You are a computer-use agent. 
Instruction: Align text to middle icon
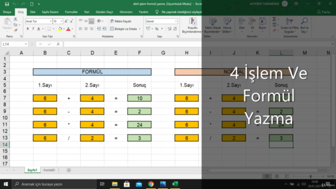[86, 21]
